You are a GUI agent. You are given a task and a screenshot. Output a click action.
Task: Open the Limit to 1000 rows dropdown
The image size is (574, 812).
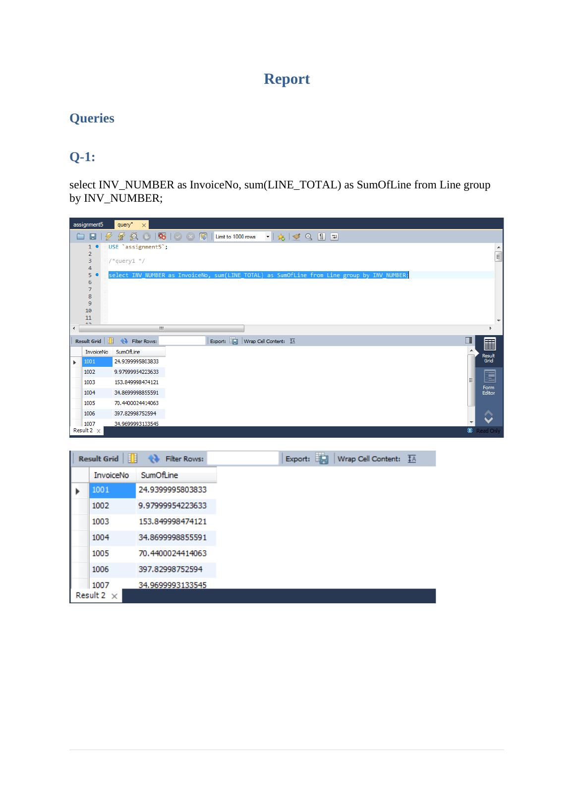268,237
